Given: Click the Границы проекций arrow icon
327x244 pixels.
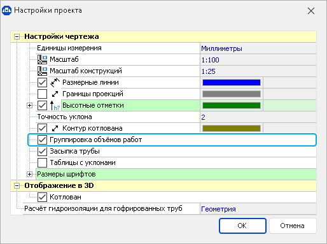Looking at the screenshot, I should point(55,94).
